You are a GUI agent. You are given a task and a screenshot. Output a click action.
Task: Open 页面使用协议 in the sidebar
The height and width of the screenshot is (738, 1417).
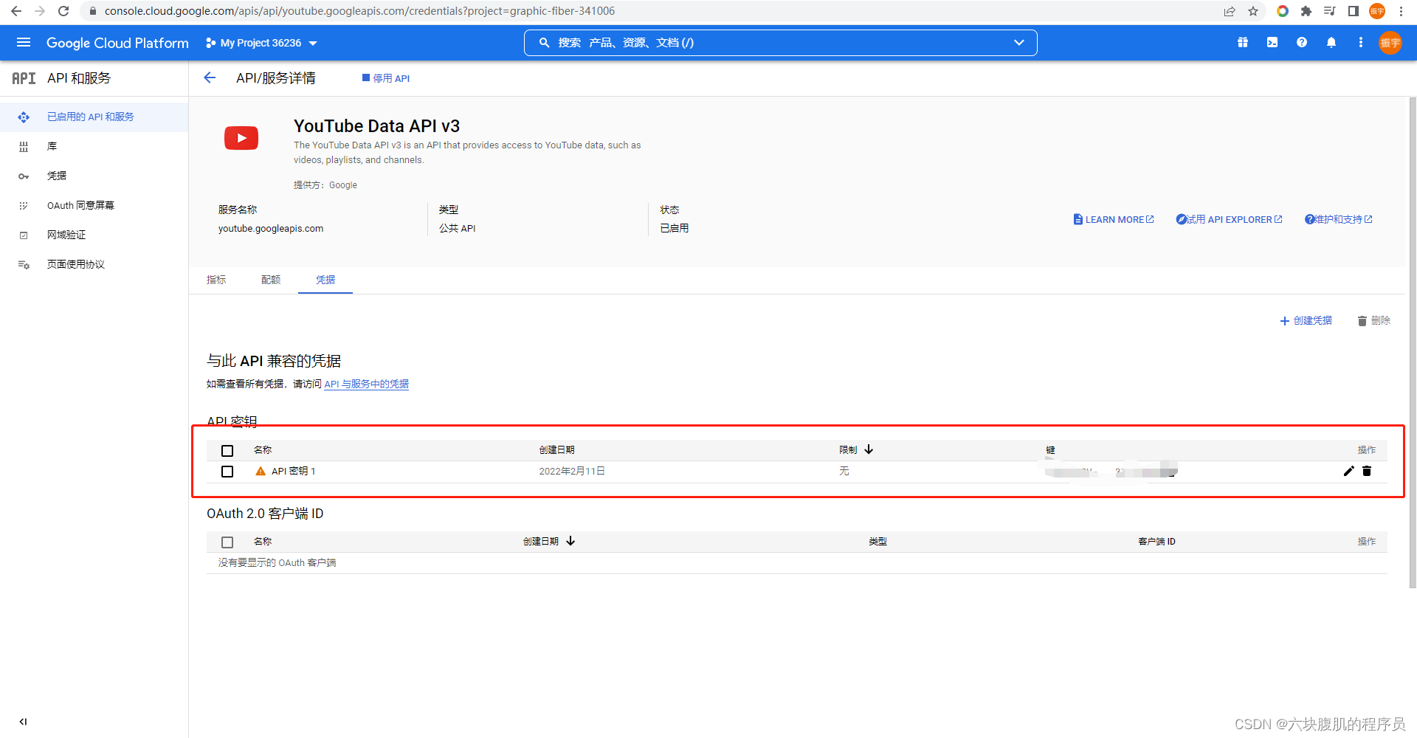click(x=94, y=264)
